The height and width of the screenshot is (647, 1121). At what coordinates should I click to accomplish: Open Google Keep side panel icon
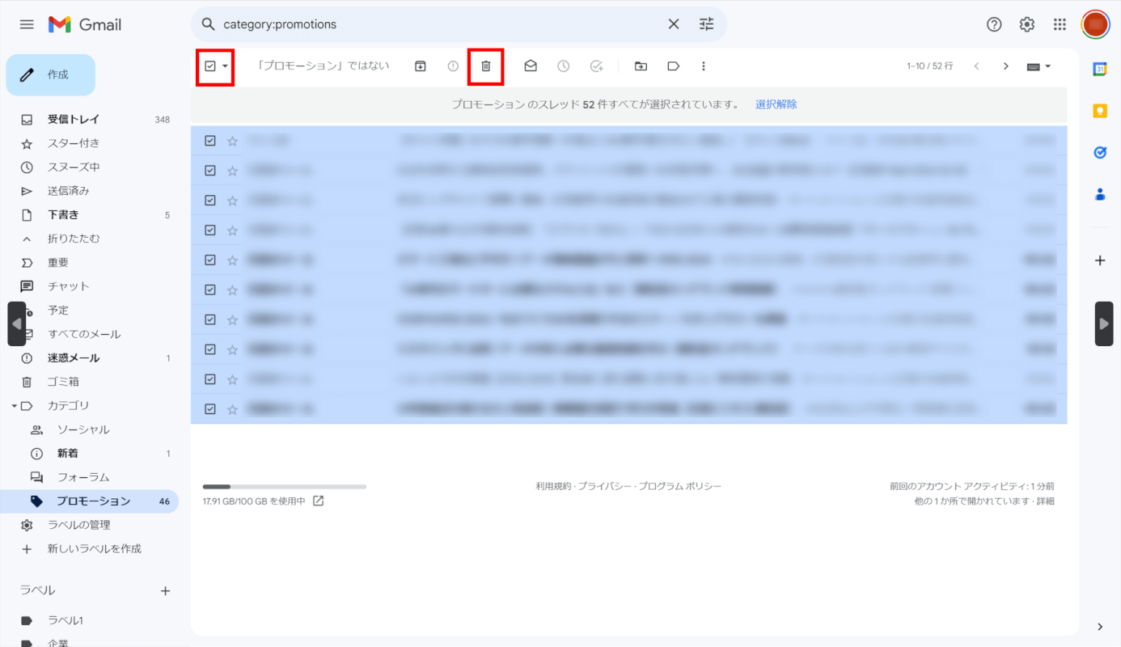point(1100,111)
